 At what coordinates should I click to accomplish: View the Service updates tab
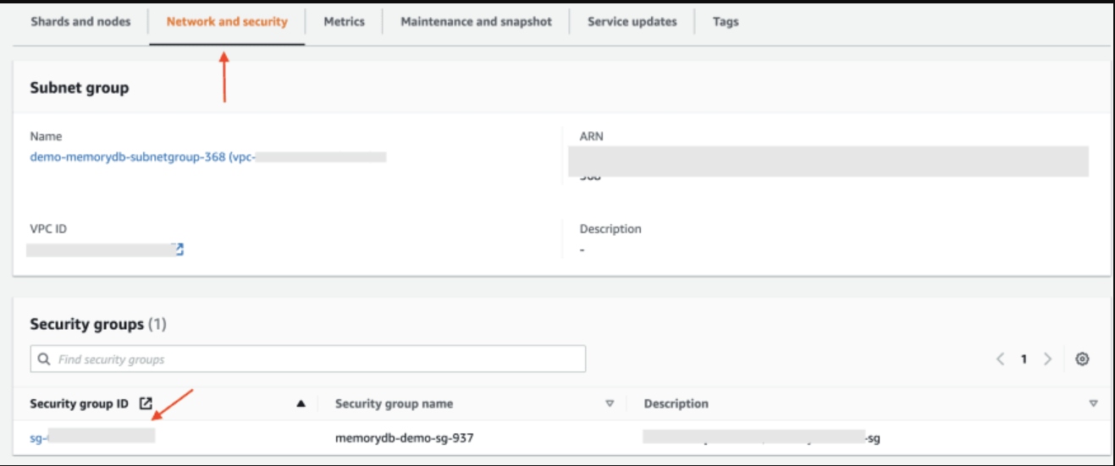(632, 22)
